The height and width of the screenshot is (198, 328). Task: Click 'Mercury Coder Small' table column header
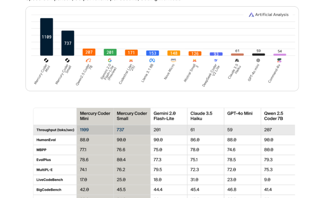[x=132, y=116]
